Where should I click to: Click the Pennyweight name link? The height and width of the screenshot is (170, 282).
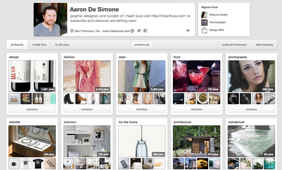point(218,22)
